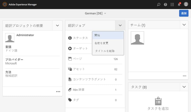Screen dimensions: 191x112
Task: Click the ターゲット row label
Action: 80,48
